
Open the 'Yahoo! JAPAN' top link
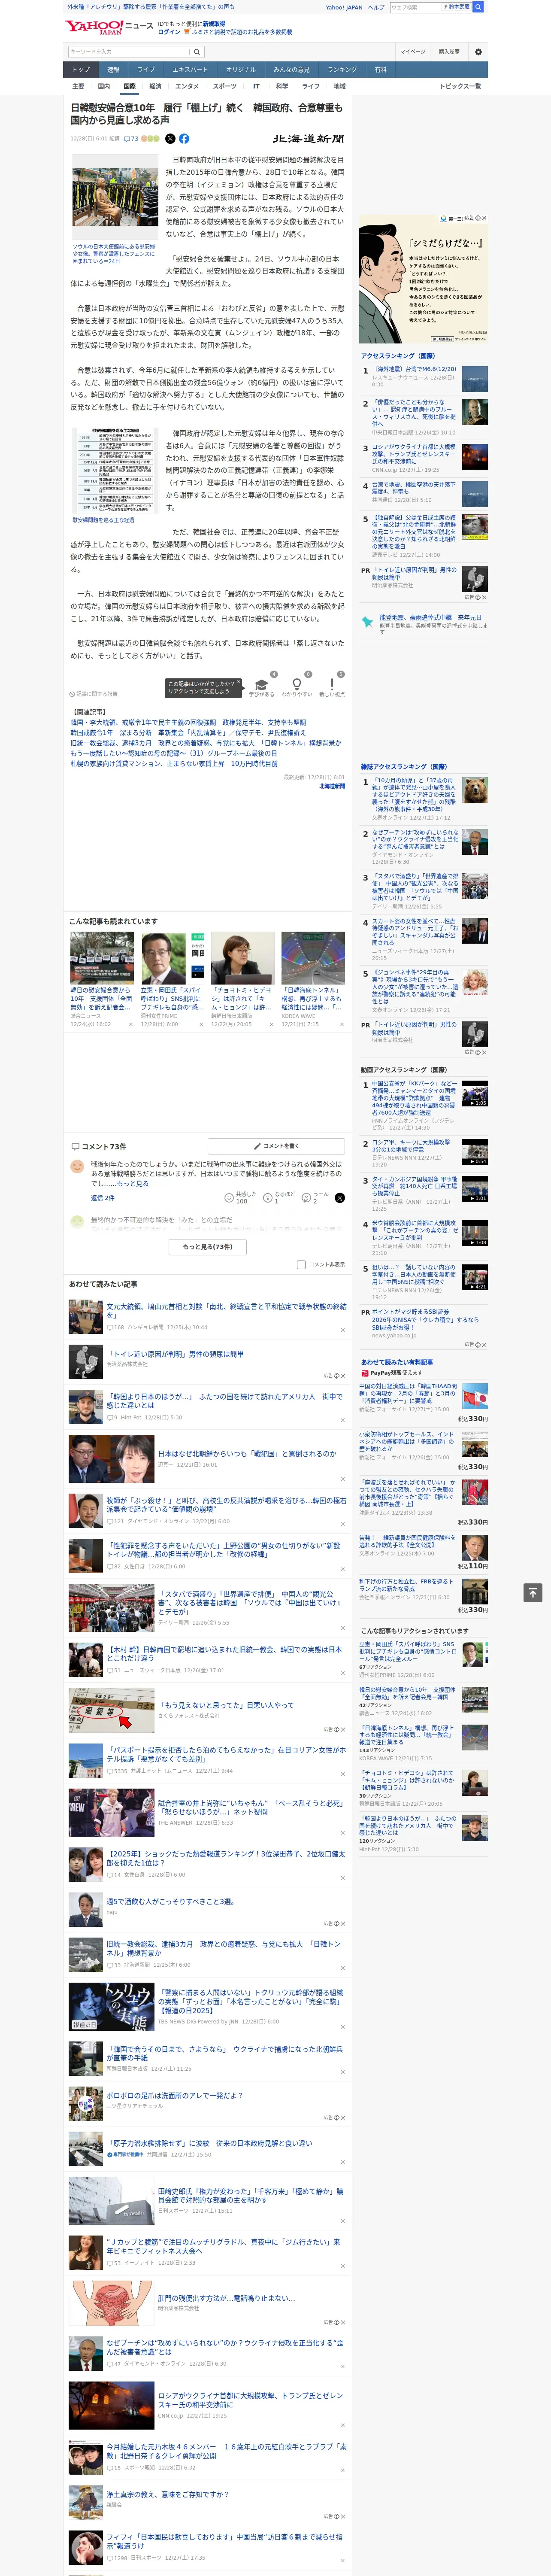point(344,7)
